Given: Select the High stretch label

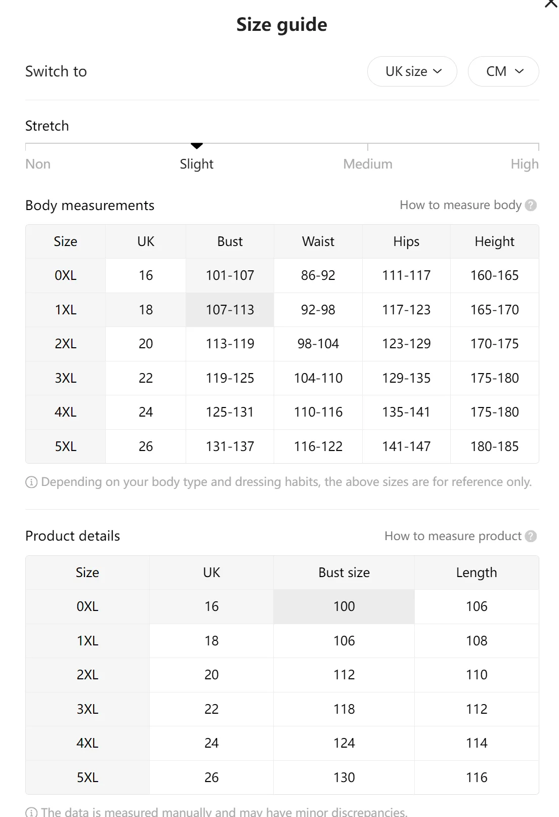Looking at the screenshot, I should pyautogui.click(x=525, y=164).
